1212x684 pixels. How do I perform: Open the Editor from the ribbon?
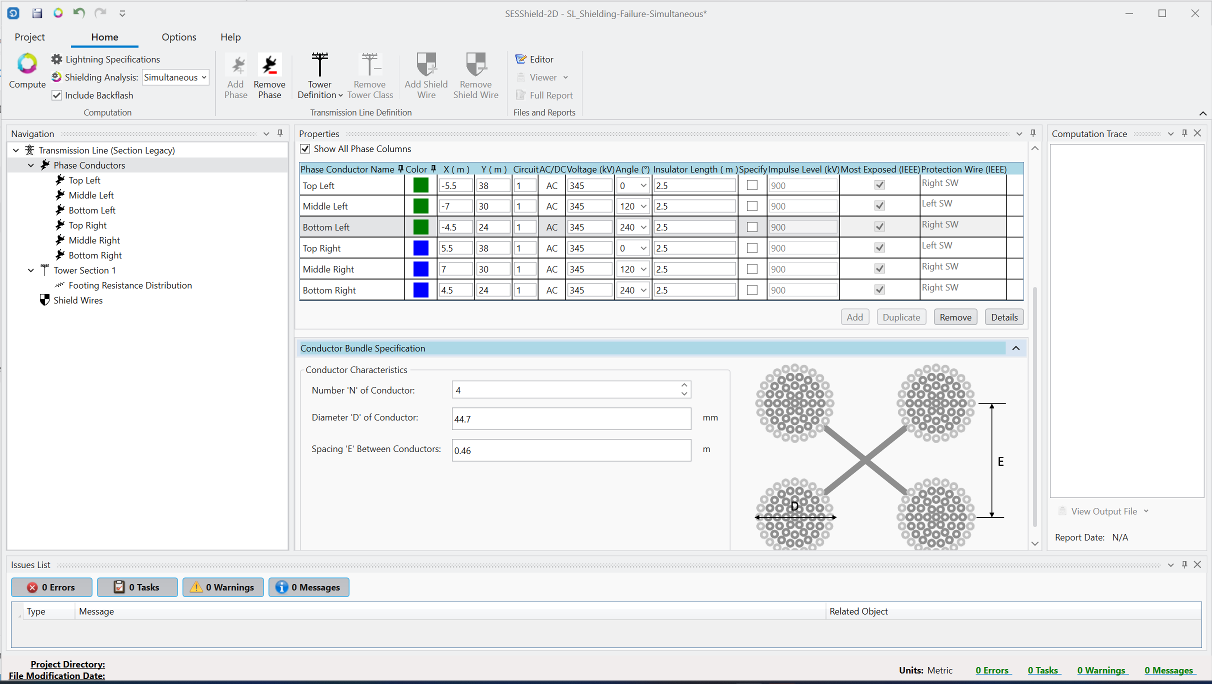[535, 59]
